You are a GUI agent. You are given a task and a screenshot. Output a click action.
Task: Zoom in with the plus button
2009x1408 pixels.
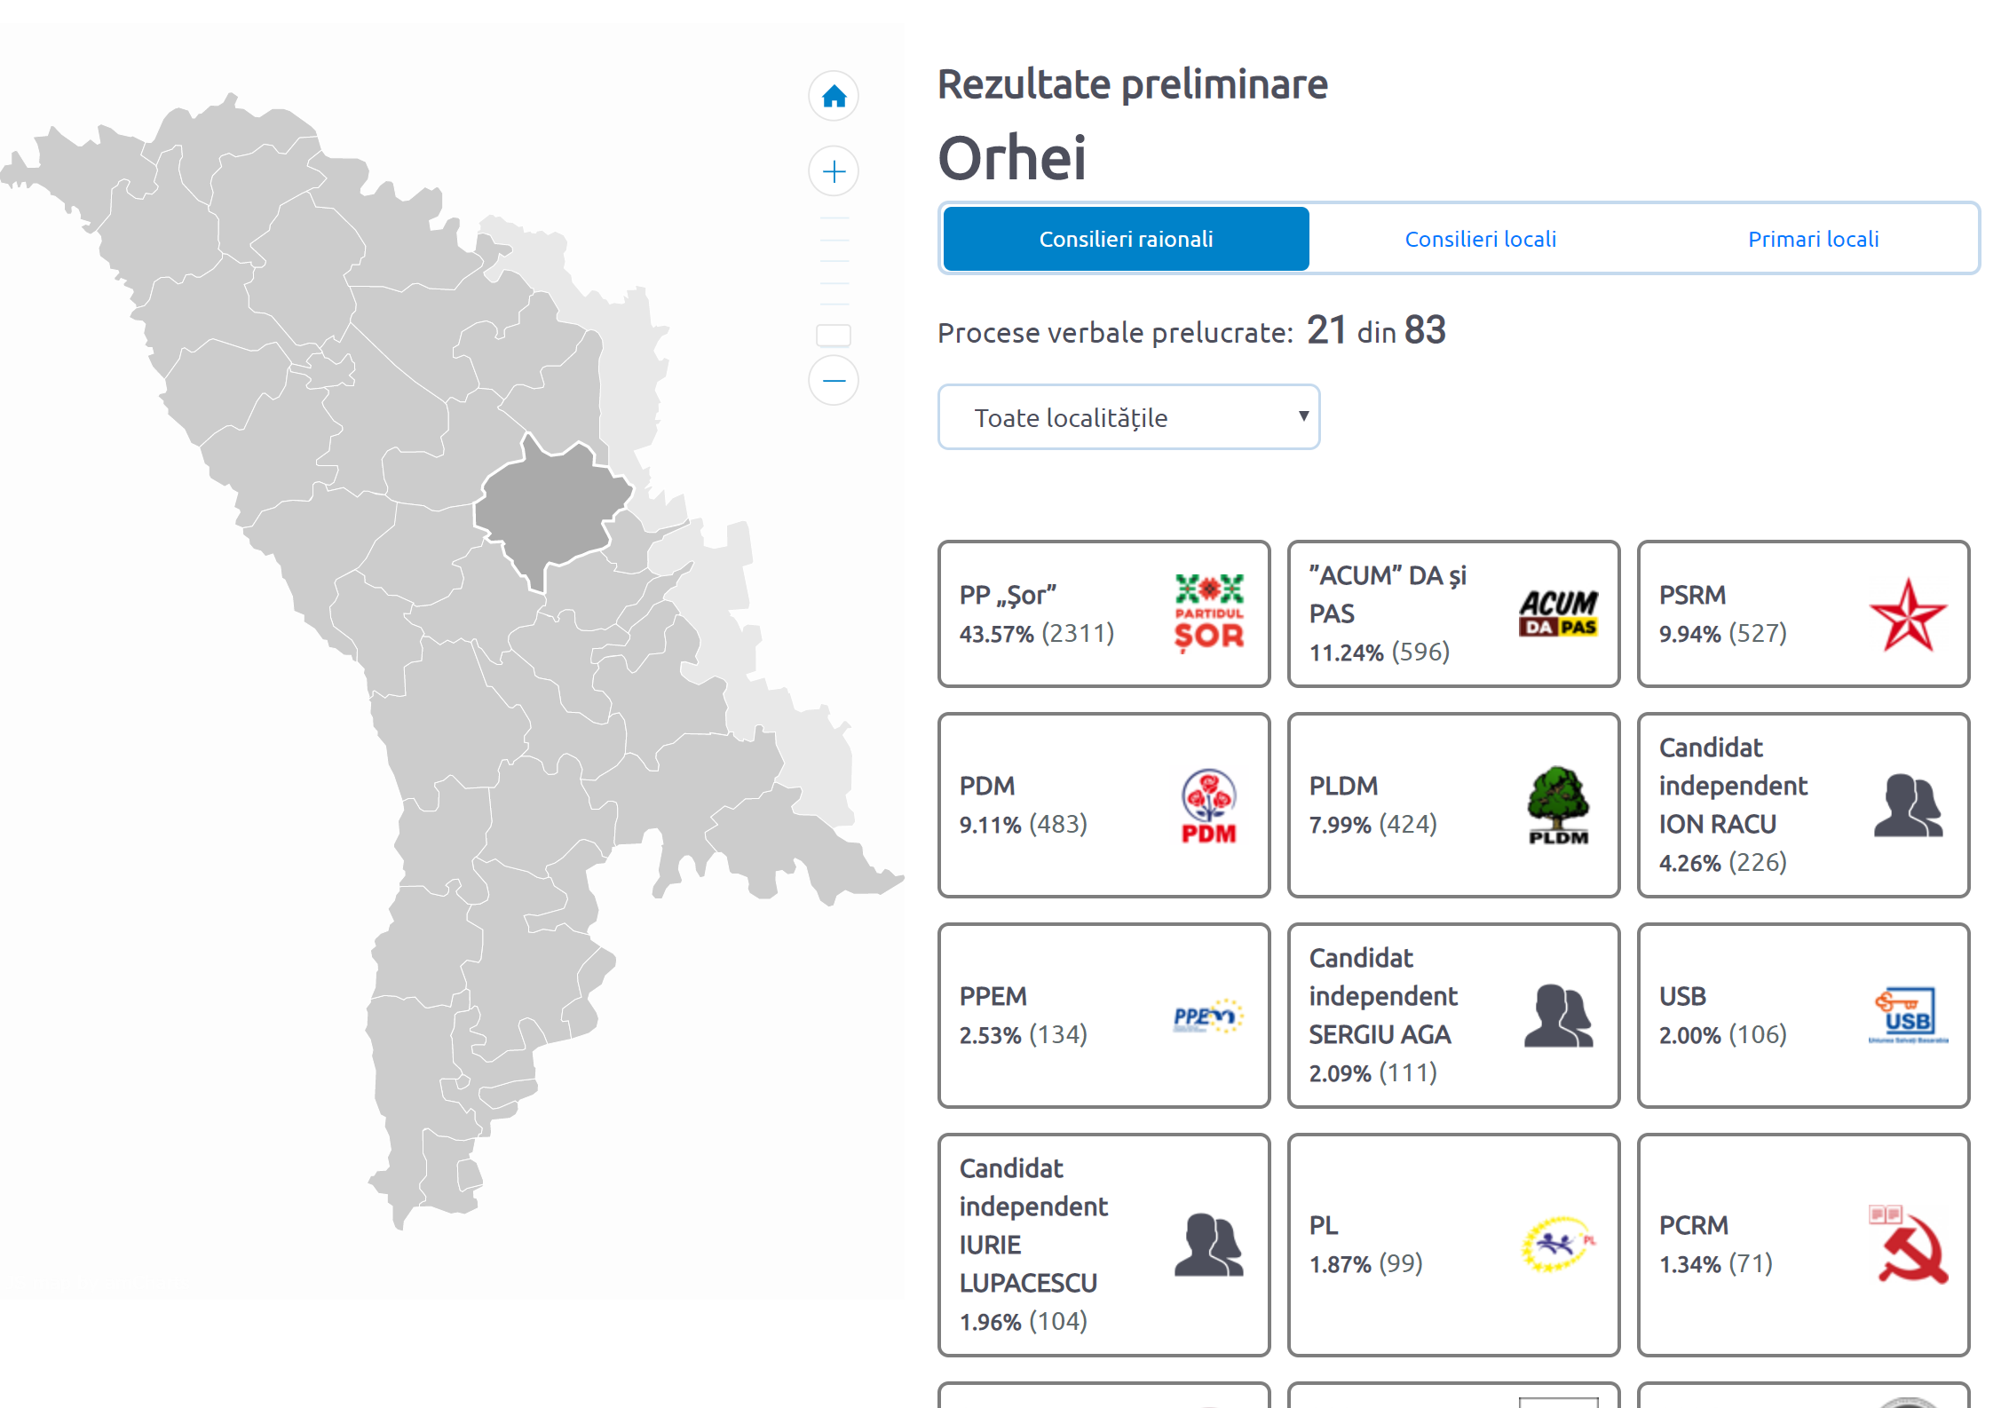click(x=833, y=171)
